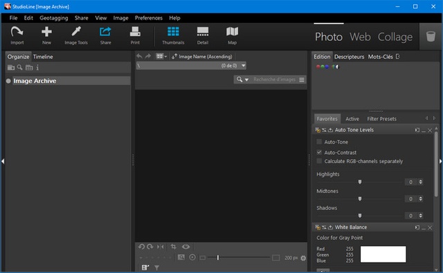Adjust the Highlights slider handle
The image size is (443, 273).
360,182
